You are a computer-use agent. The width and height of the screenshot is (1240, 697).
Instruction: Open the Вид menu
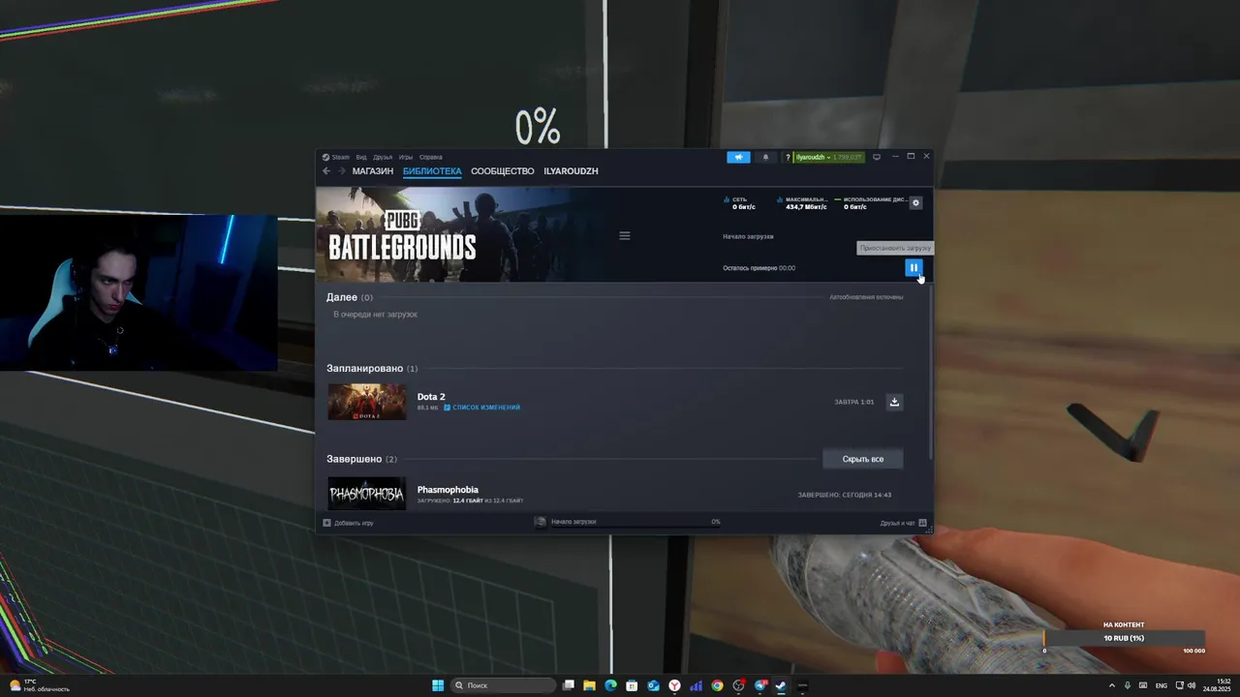click(x=361, y=157)
